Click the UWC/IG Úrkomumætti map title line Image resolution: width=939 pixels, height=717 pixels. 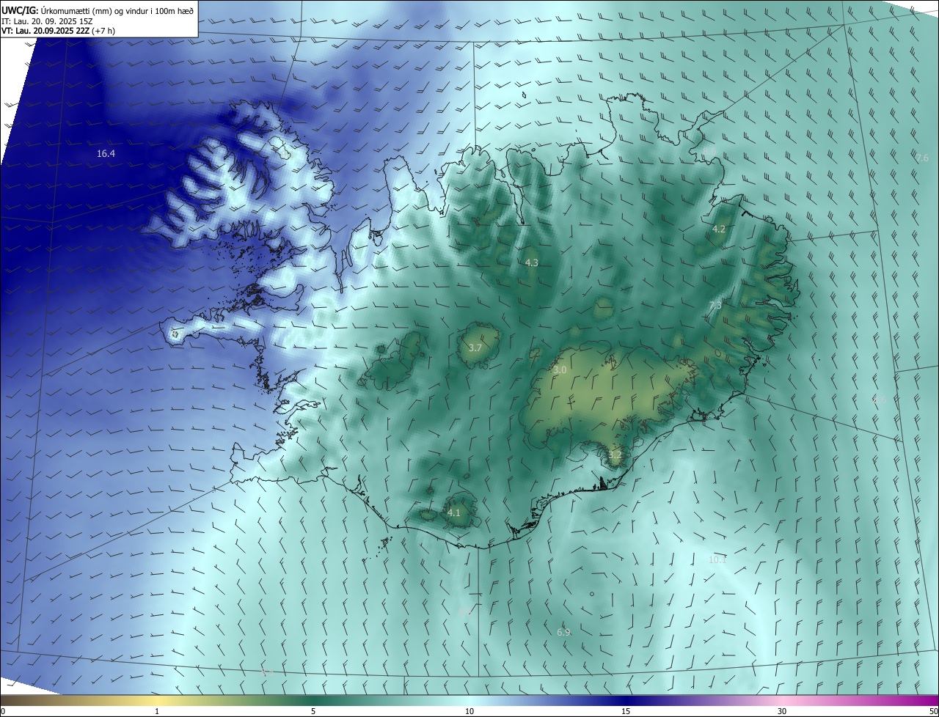coord(98,10)
